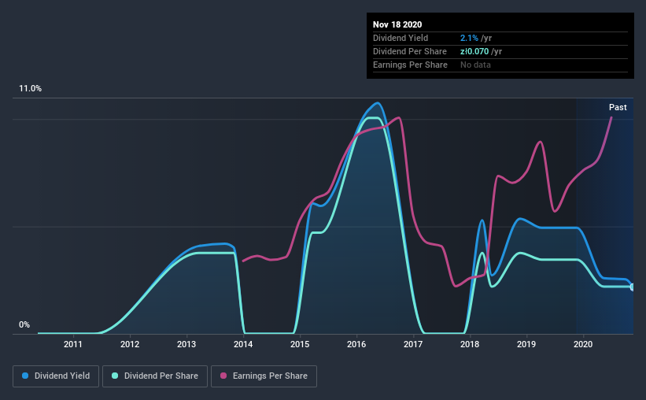The width and height of the screenshot is (646, 400).
Task: Select the 2018 axis label
Action: click(470, 344)
